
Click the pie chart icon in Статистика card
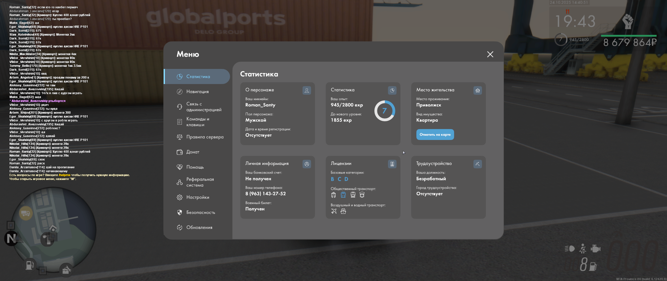(392, 90)
